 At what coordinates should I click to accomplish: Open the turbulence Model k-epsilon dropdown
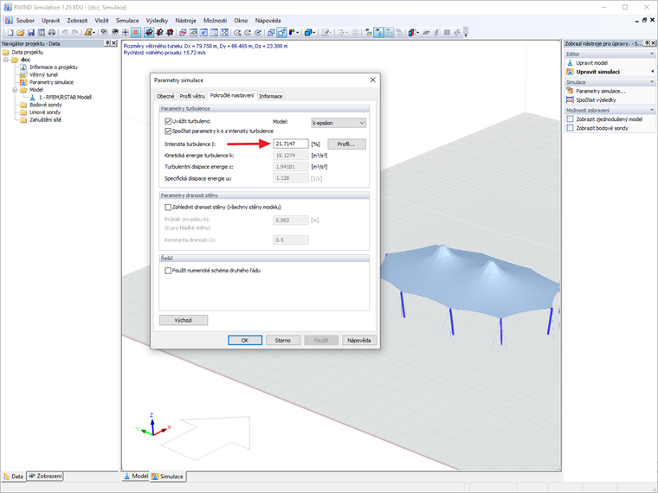click(x=339, y=123)
